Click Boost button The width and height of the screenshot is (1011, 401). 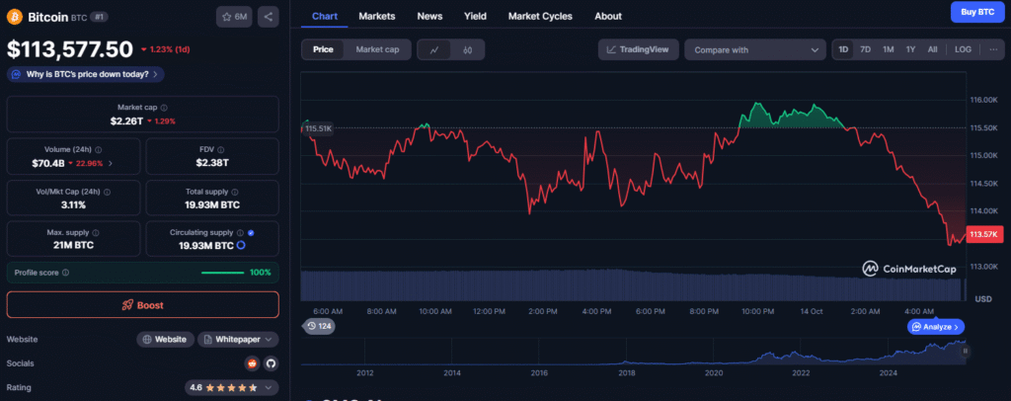tap(143, 305)
